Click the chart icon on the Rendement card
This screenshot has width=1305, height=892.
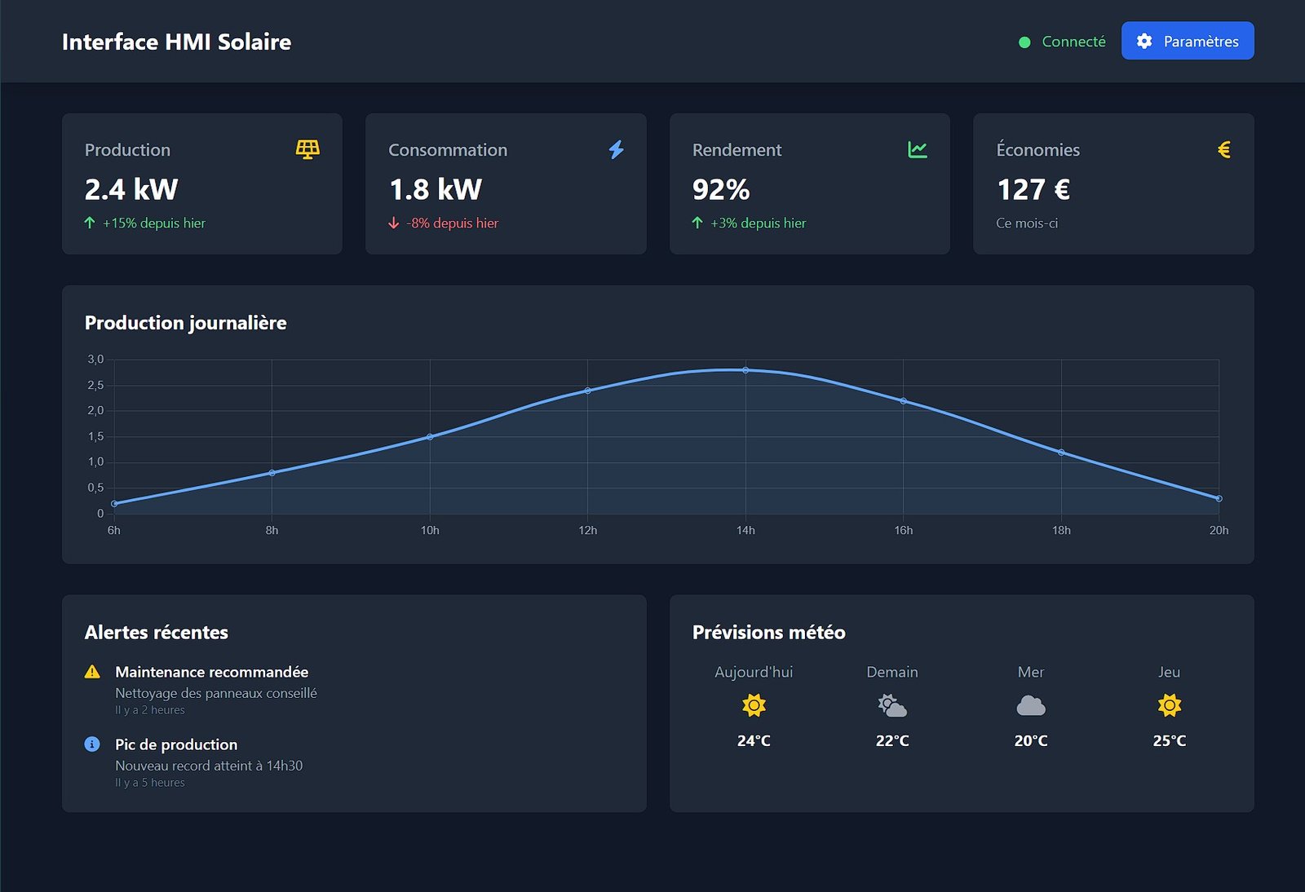[919, 149]
